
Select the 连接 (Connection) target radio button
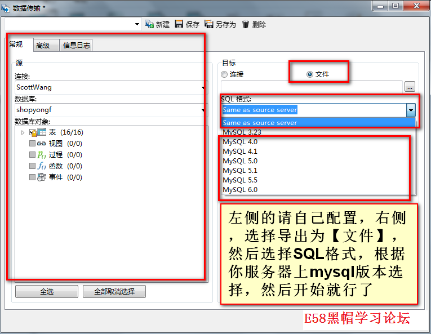coord(225,74)
